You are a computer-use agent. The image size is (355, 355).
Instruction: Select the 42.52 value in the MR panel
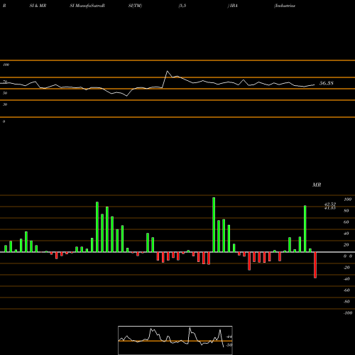330,204
